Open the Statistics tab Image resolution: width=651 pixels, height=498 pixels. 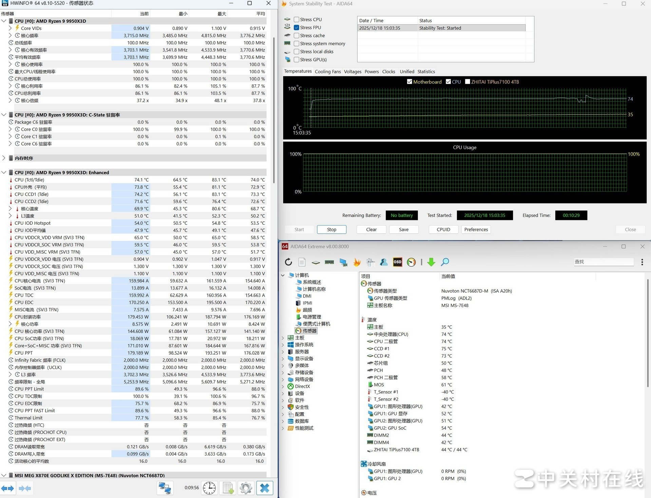coord(426,72)
